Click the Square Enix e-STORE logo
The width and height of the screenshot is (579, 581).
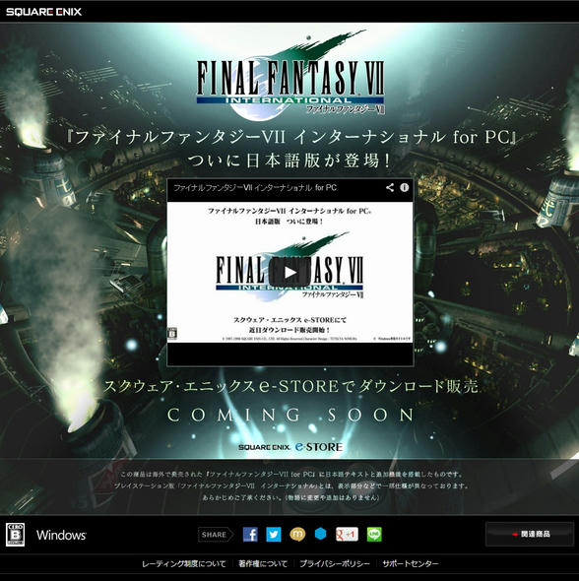(290, 447)
